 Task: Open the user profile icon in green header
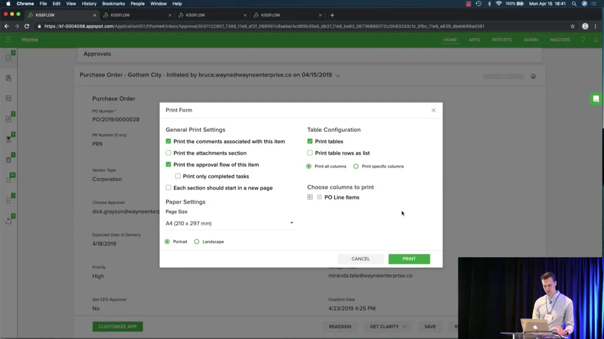pos(596,40)
